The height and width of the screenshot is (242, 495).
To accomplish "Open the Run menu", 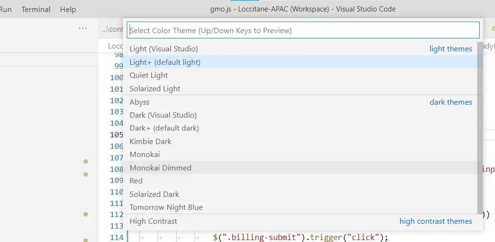I will tap(6, 9).
